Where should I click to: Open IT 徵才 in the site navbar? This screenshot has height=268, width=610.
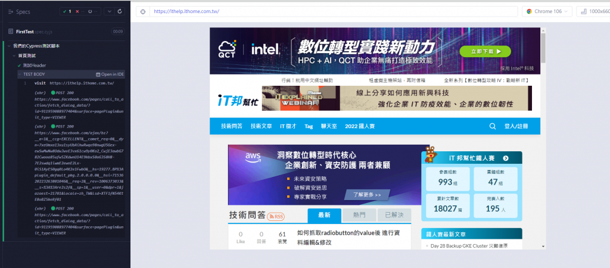[x=288, y=126]
